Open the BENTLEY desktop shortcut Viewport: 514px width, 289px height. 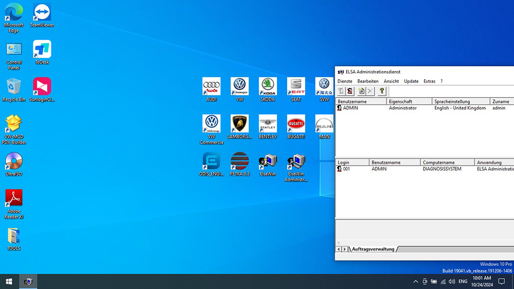268,127
